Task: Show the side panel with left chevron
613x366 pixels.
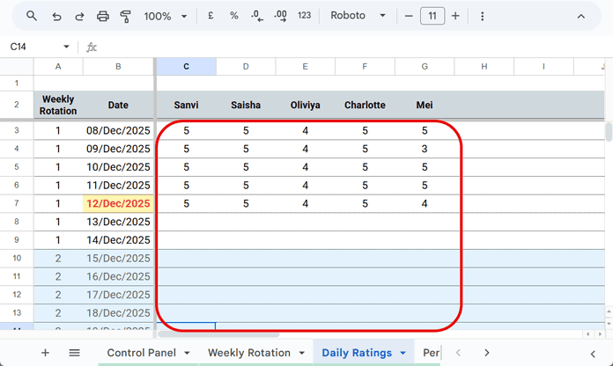Action: tap(593, 354)
